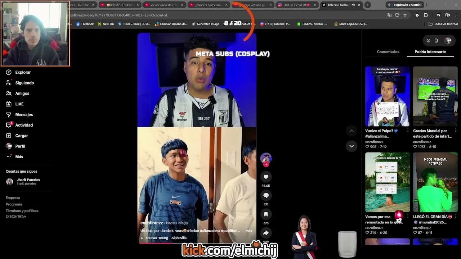Open (1510) Discord bookmark
Screen dimensions: 461x259
click(x=275, y=24)
